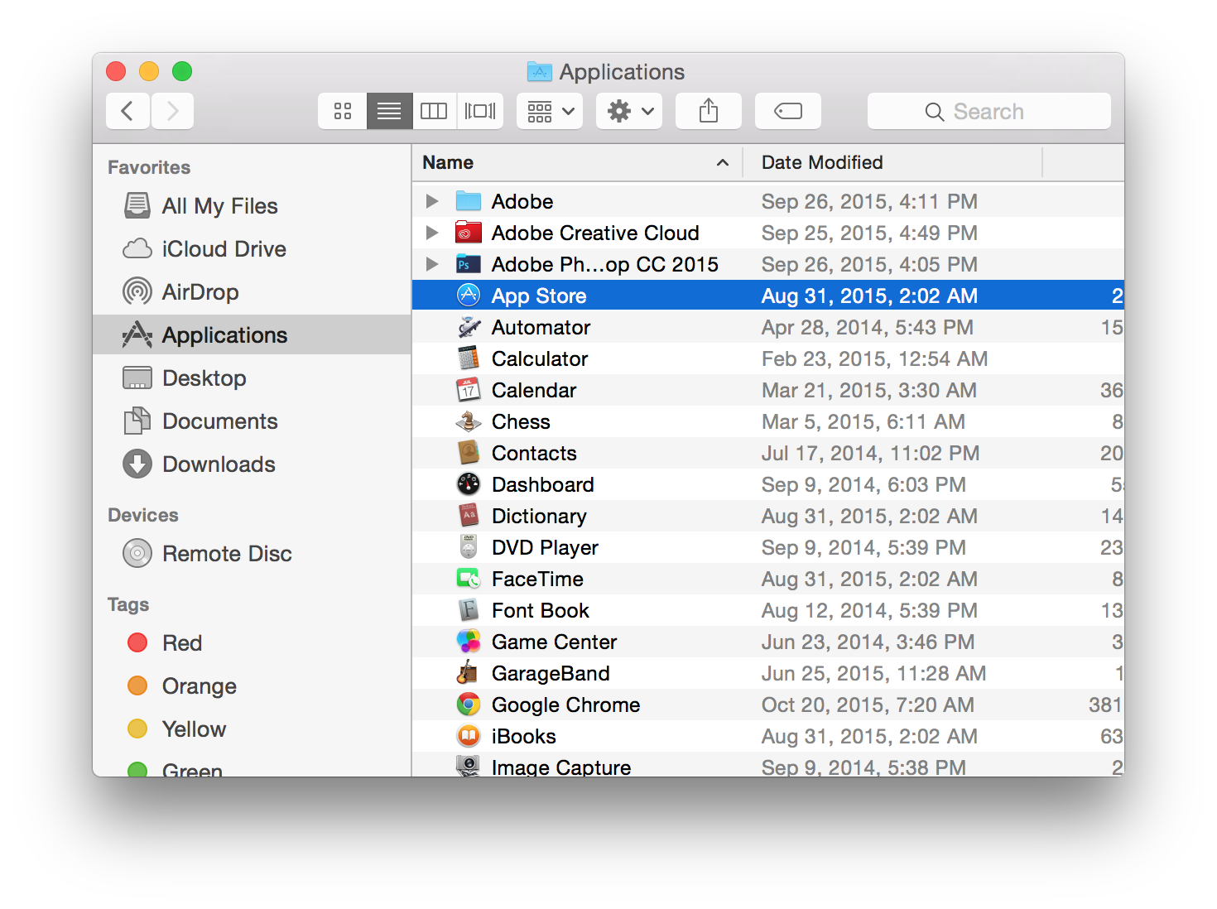1217x909 pixels.
Task: Click the Tags section header
Action: pyautogui.click(x=128, y=604)
